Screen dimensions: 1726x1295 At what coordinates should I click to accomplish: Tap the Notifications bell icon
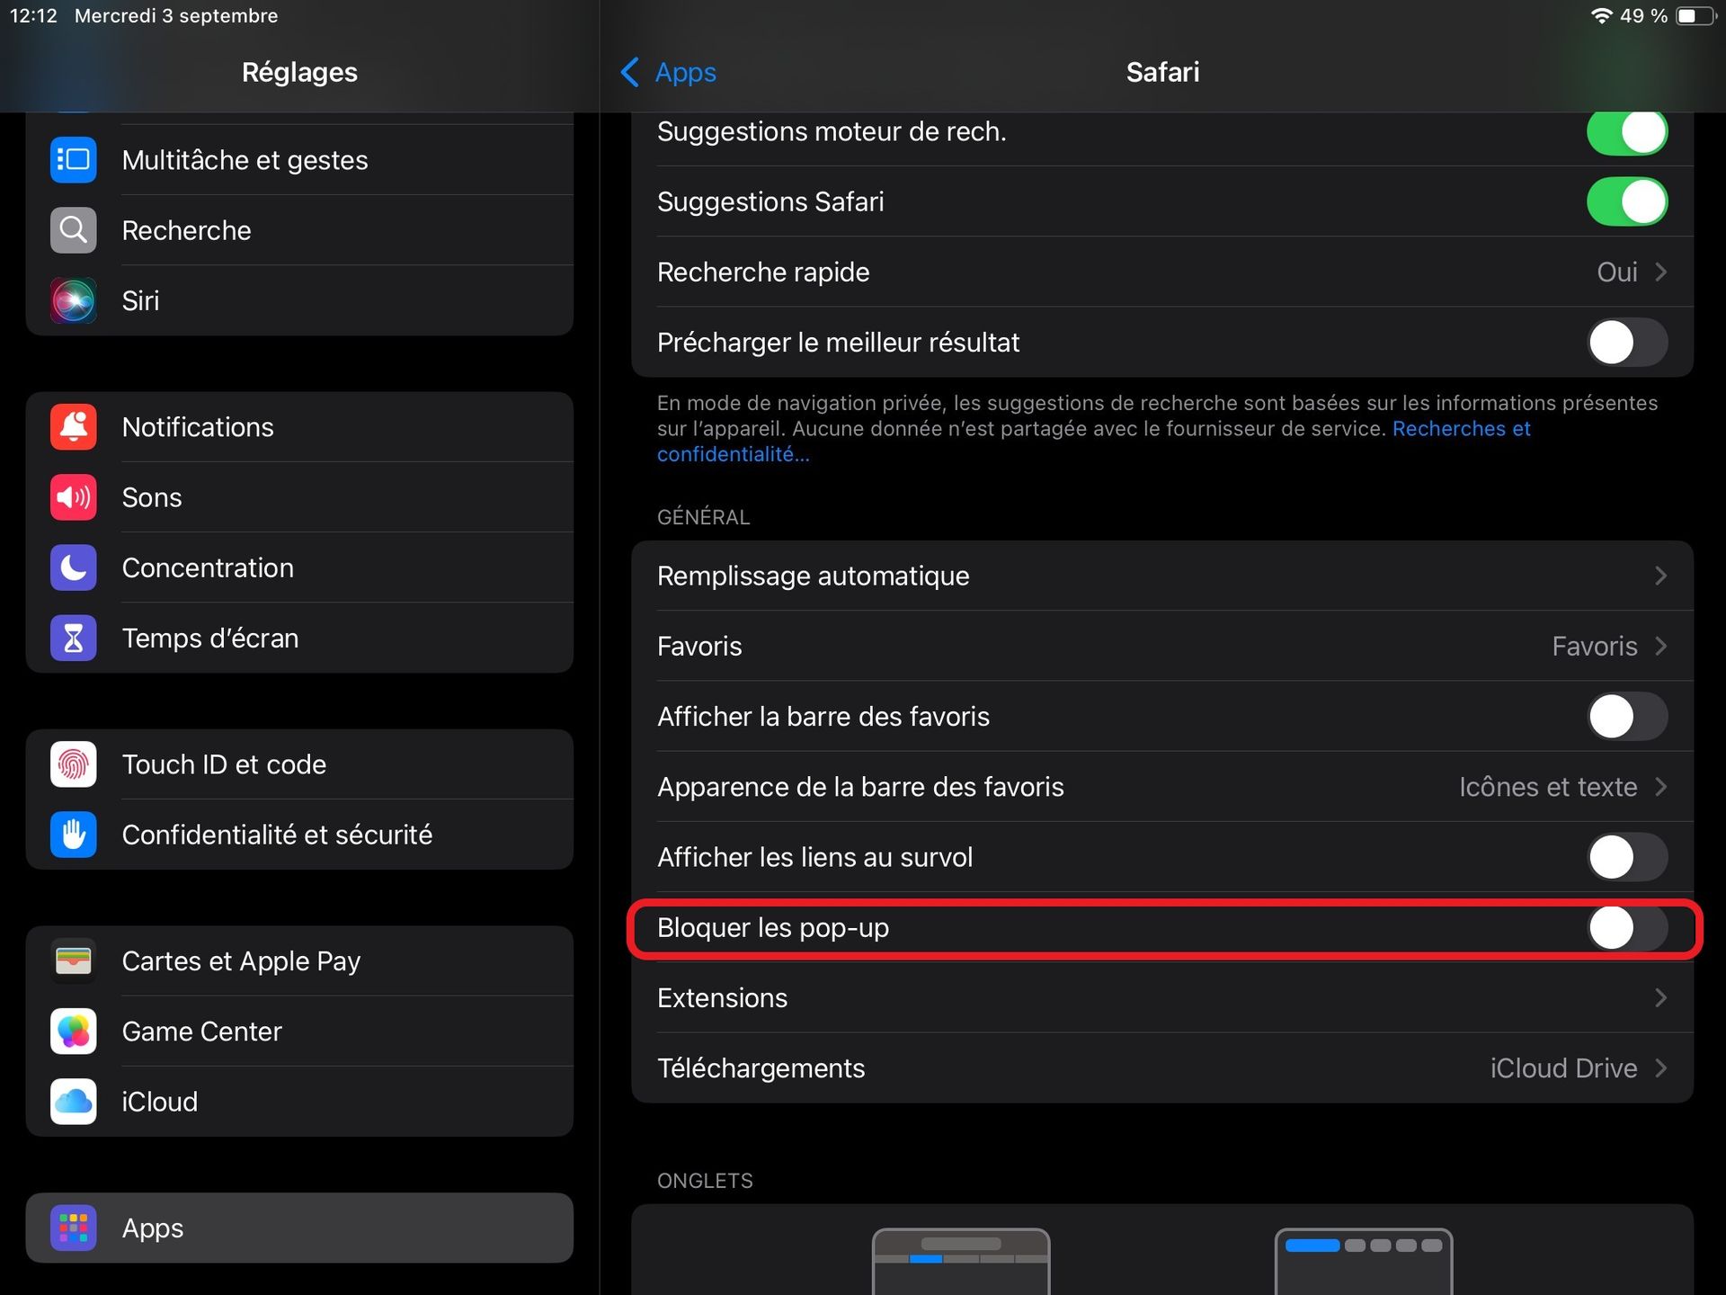click(x=74, y=427)
